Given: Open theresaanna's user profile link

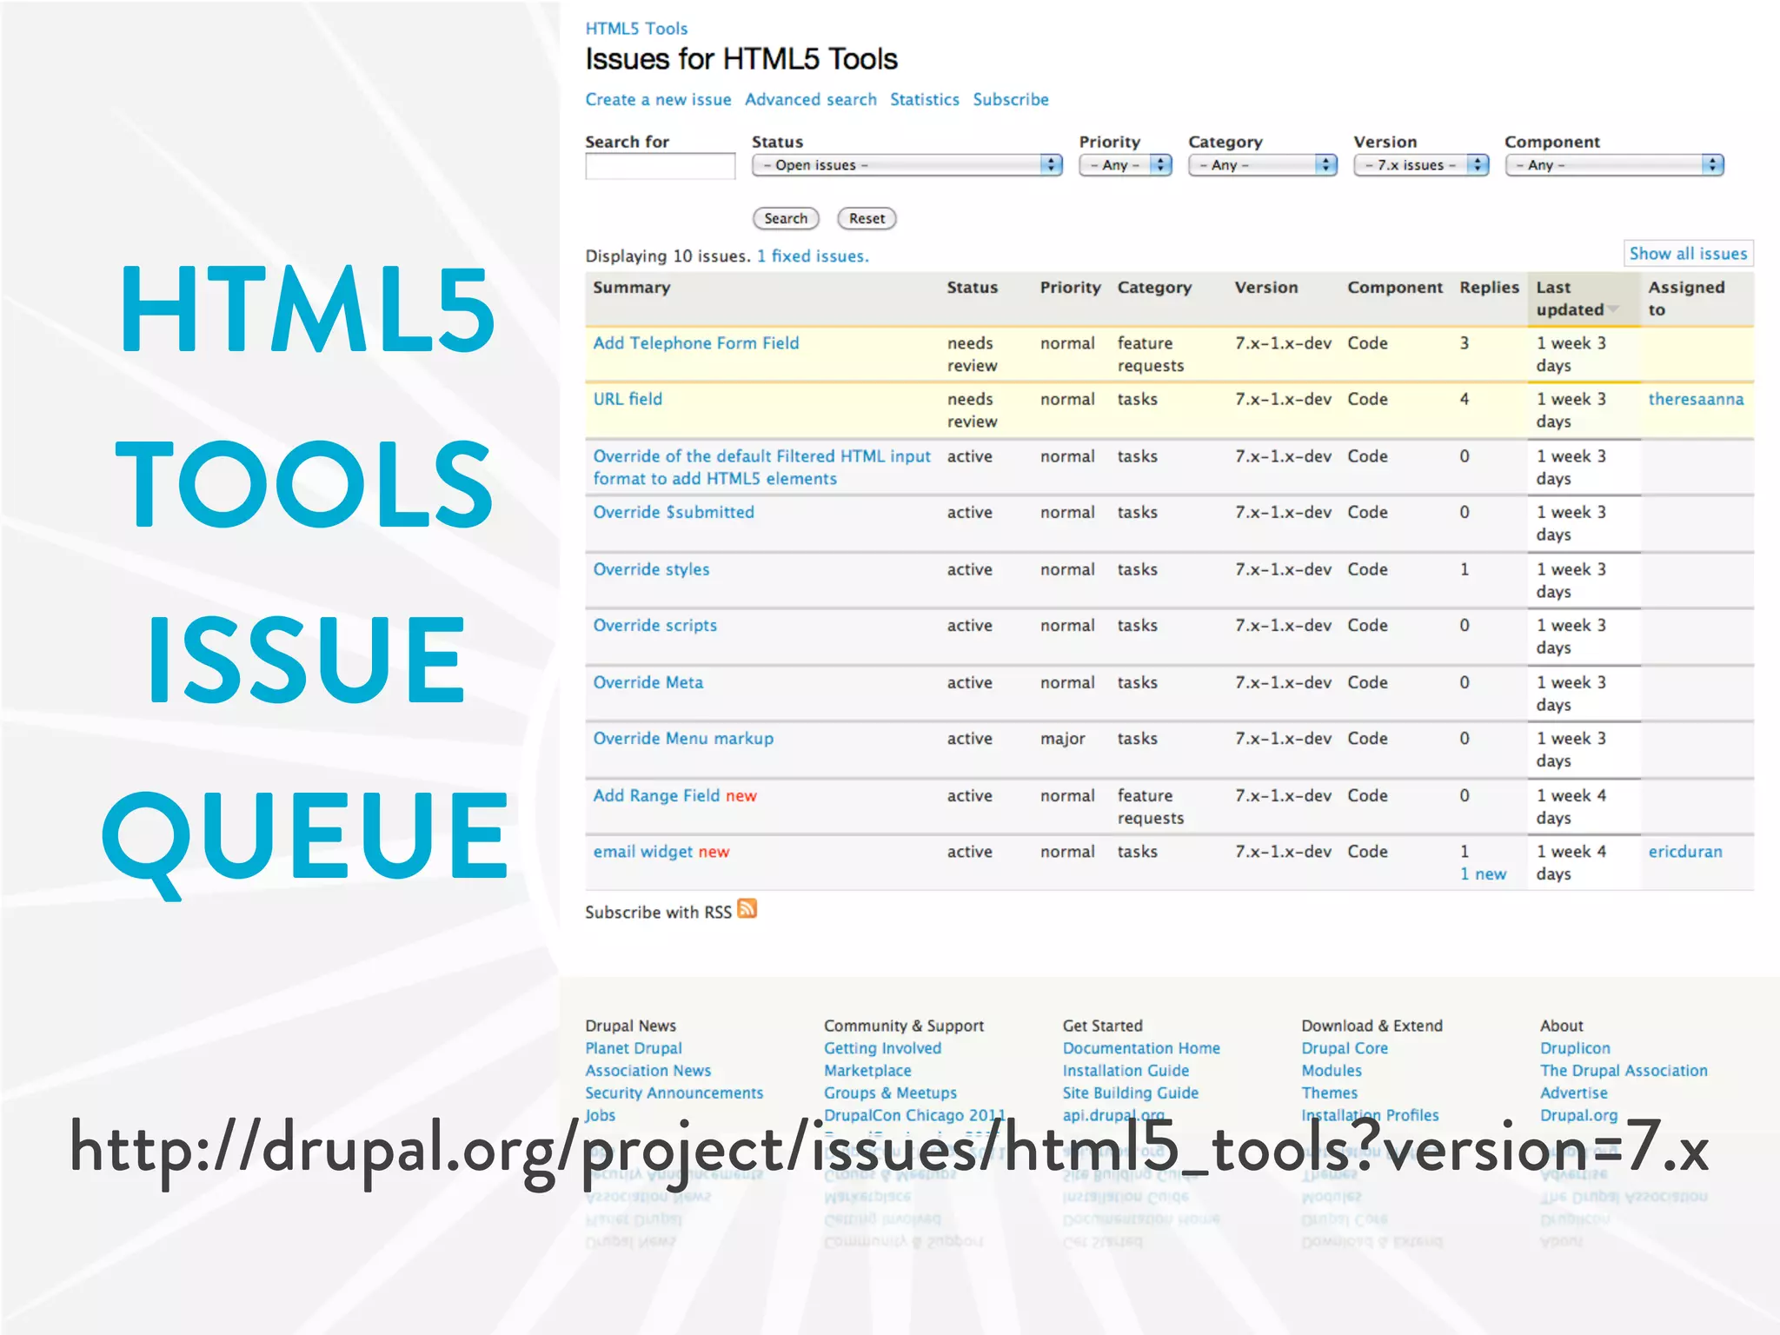Looking at the screenshot, I should coord(1696,399).
